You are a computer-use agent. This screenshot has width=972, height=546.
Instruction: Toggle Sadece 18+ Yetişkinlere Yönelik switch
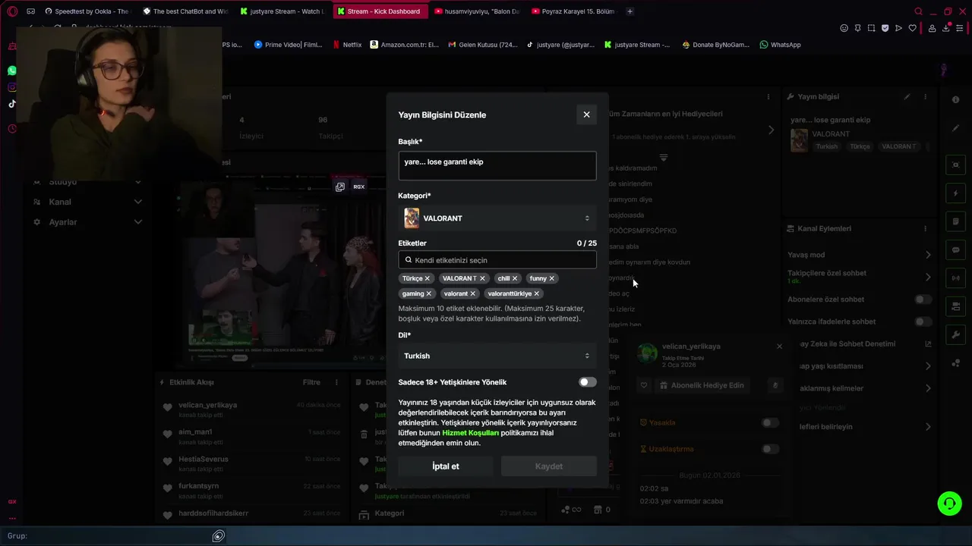(x=587, y=382)
